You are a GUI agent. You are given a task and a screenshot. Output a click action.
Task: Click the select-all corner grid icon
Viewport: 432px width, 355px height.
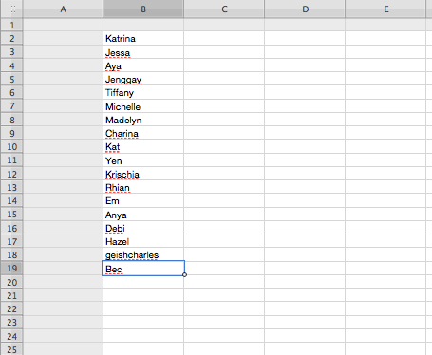(x=11, y=9)
